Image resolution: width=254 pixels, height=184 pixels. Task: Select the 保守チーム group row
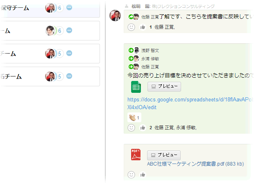tap(50, 9)
